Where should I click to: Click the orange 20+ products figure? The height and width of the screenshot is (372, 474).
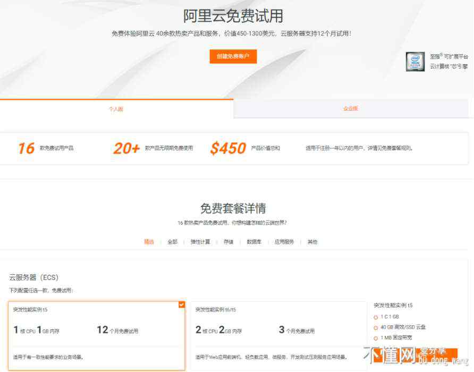[126, 148]
